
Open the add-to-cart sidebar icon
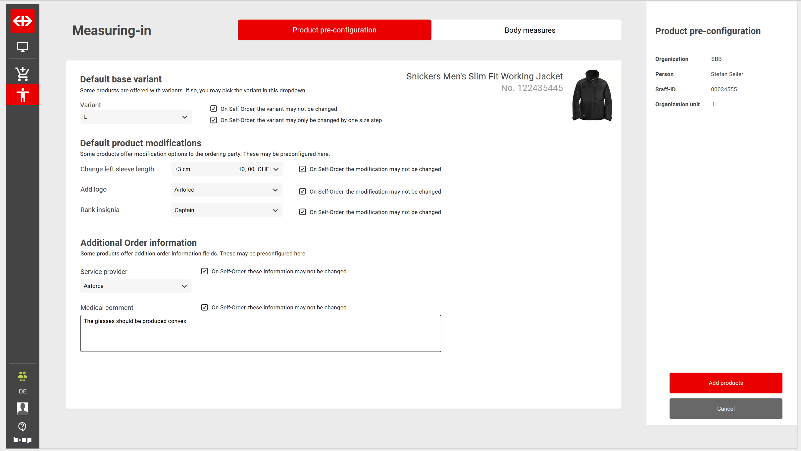tap(23, 74)
